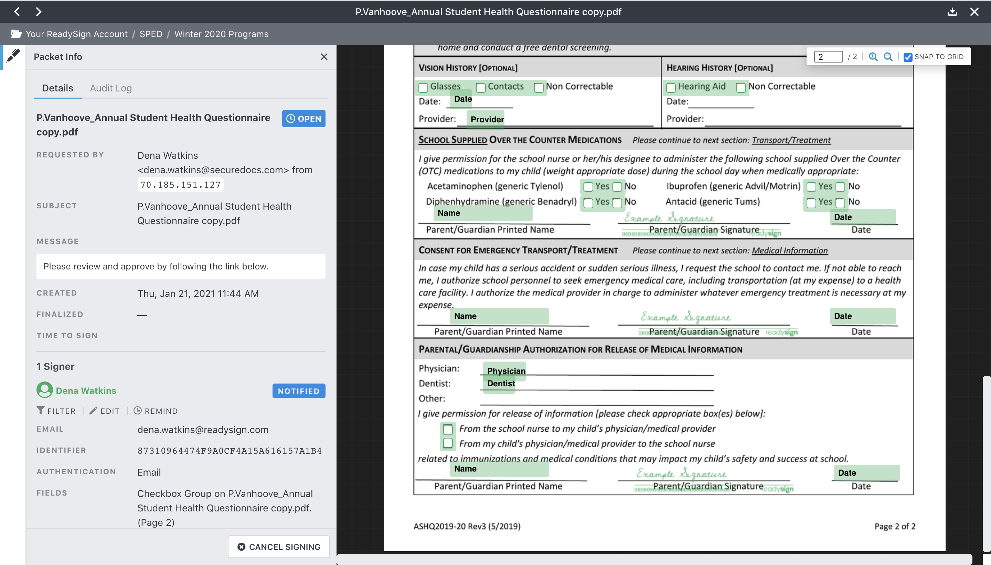Check No for Diphenhydramine
Viewport: 991px width, 565px height.
pos(617,203)
